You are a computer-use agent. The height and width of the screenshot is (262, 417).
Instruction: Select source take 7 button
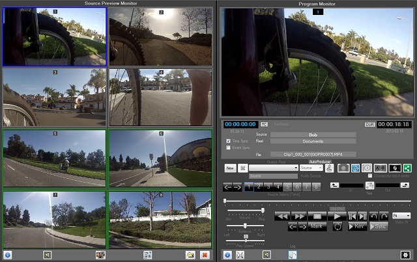307,187
